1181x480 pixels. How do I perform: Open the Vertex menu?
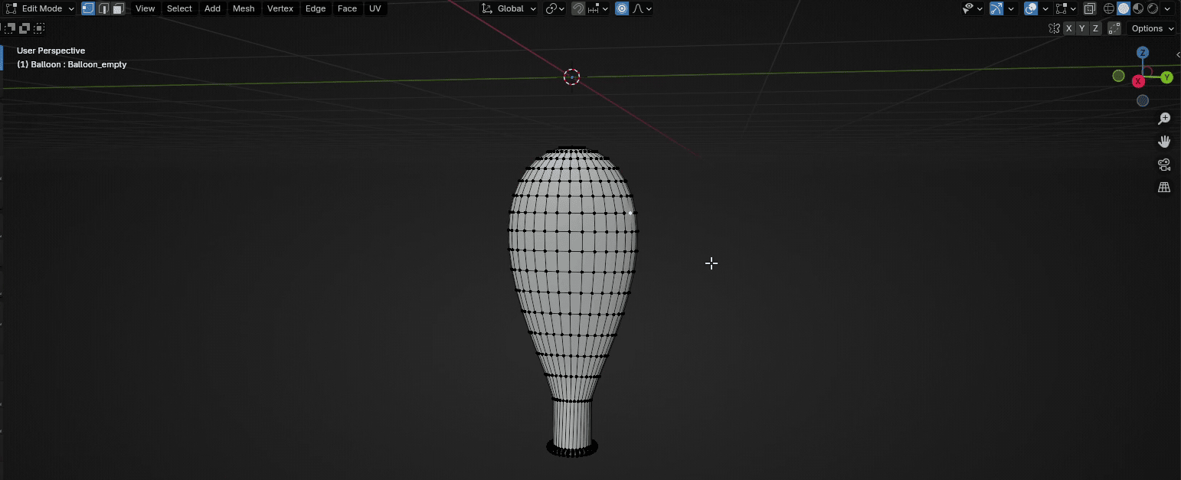280,8
